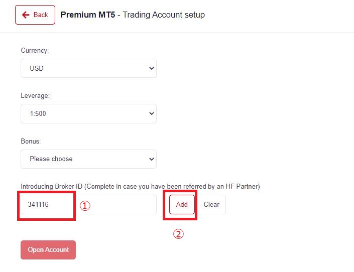Click the Currency field label
Image resolution: width=354 pixels, height=272 pixels.
35,51
